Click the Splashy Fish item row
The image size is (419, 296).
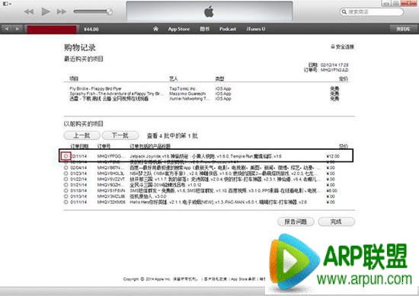[x=117, y=94]
